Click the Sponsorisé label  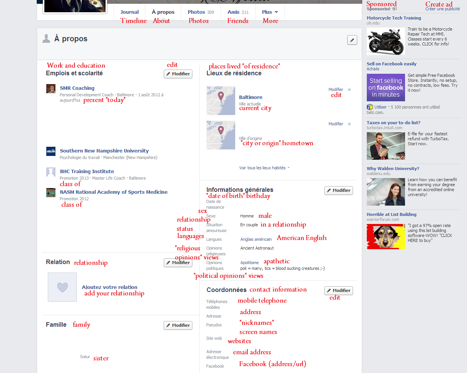pyautogui.click(x=379, y=9)
